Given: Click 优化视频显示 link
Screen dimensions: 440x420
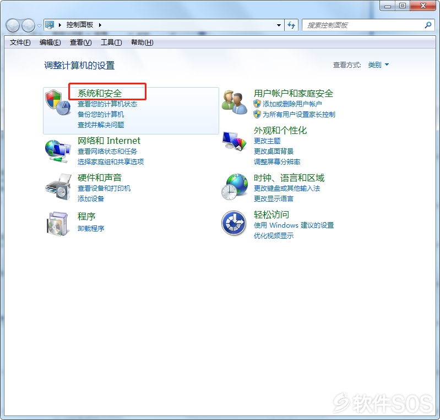Looking at the screenshot, I should [x=274, y=235].
